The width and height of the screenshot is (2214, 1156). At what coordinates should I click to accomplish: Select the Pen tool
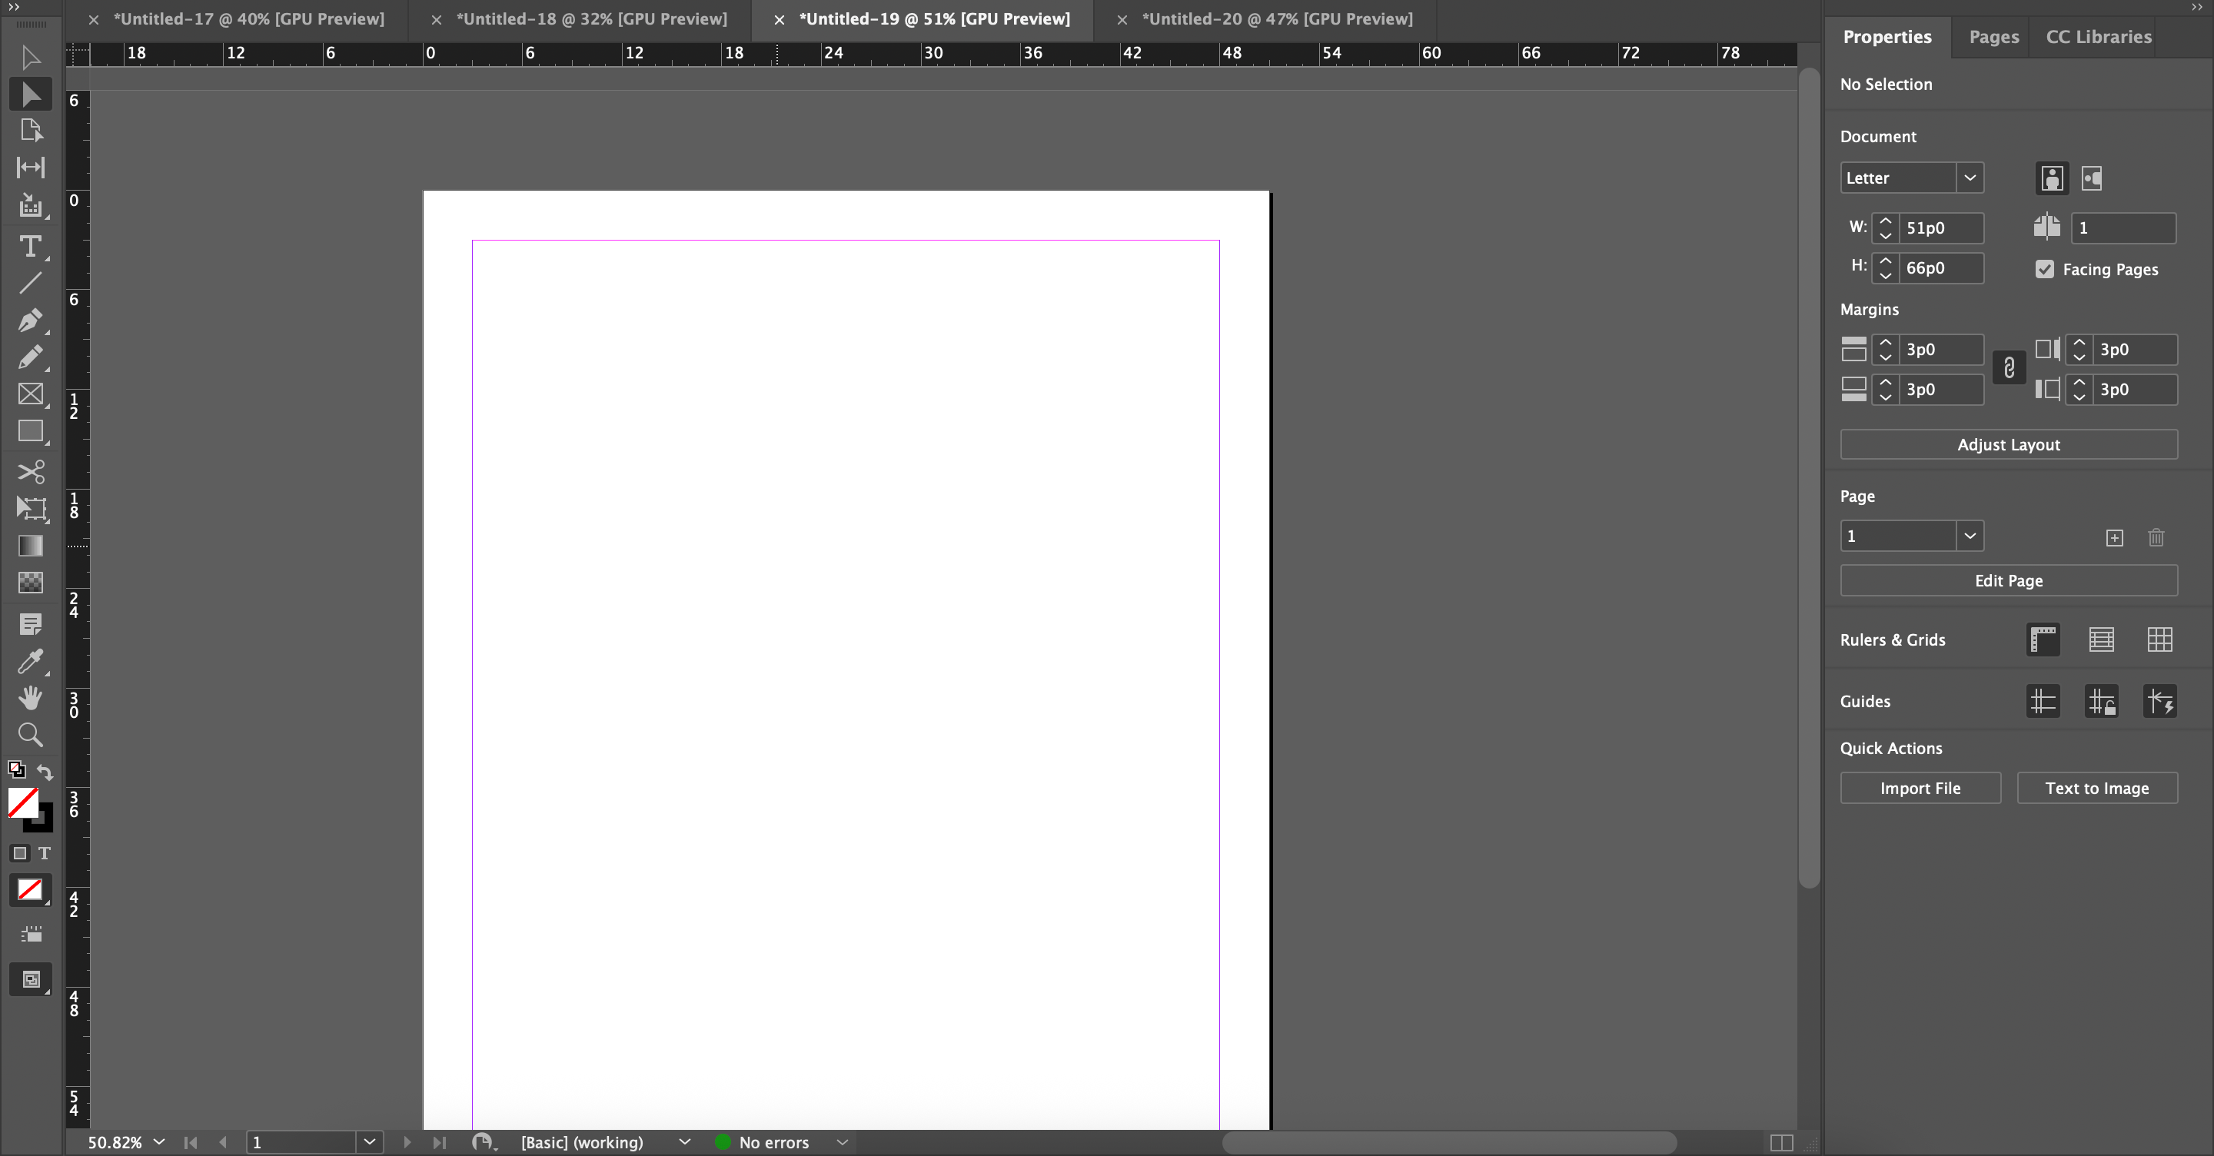click(30, 321)
